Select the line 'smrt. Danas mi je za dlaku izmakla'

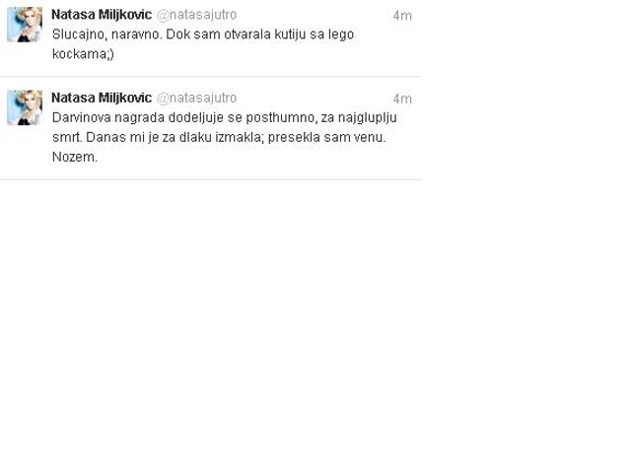pyautogui.click(x=158, y=137)
